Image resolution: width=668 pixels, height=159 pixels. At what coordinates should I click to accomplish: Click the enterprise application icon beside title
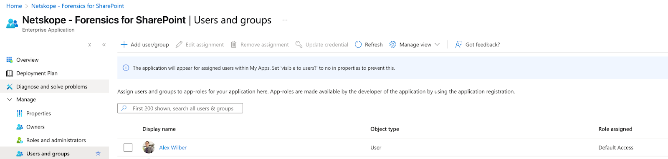tap(12, 23)
